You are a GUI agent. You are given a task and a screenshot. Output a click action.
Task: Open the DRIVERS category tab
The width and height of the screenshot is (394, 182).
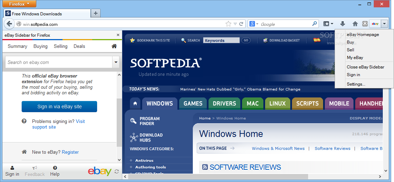pyautogui.click(x=224, y=103)
